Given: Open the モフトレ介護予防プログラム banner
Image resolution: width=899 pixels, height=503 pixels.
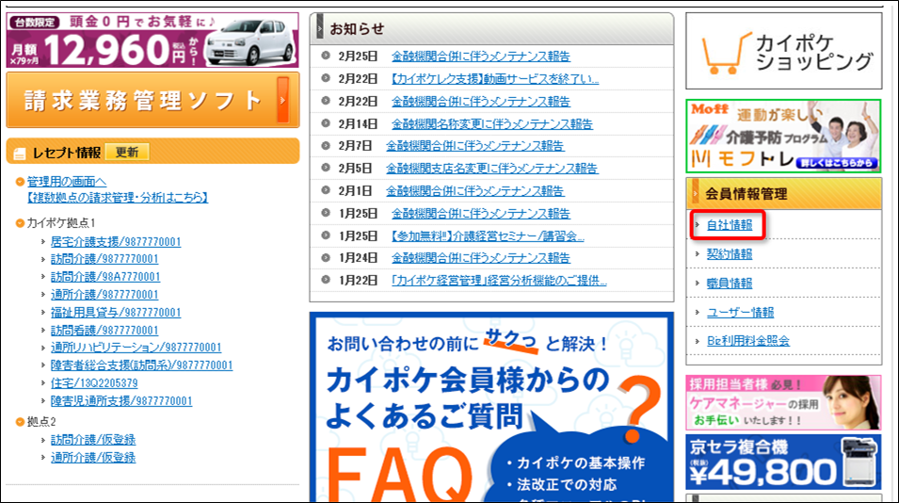Looking at the screenshot, I should tap(783, 136).
